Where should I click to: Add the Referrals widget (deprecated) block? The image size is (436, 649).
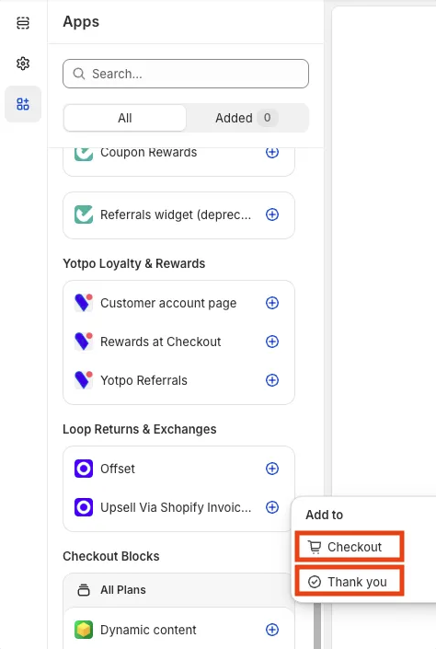271,214
